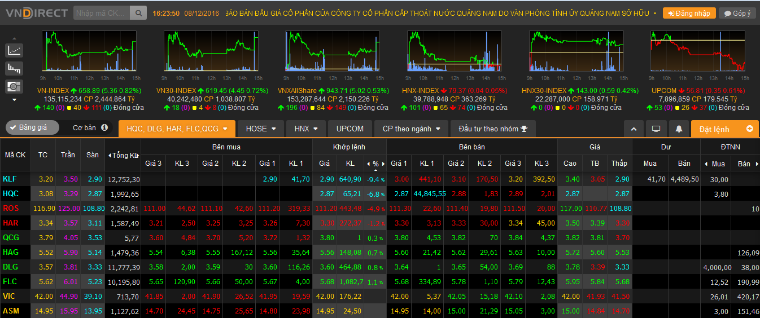
Task: Open the VNXAllShare chart thumbnail
Action: pos(333,51)
